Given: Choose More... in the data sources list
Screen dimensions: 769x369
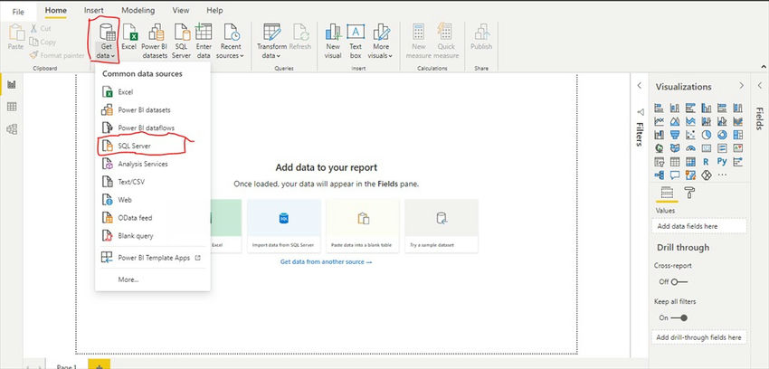Looking at the screenshot, I should 128,279.
